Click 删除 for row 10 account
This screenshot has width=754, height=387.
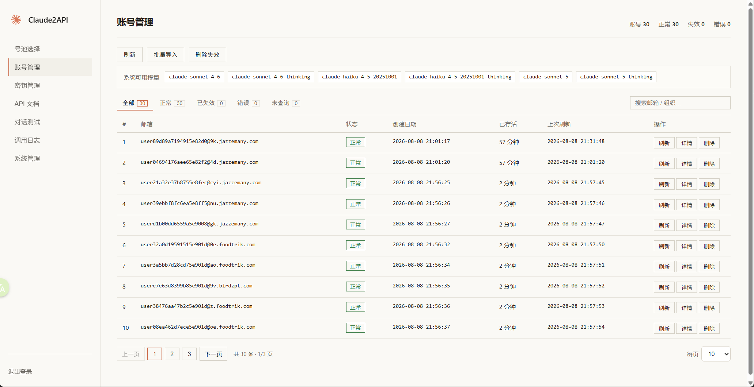pyautogui.click(x=709, y=329)
